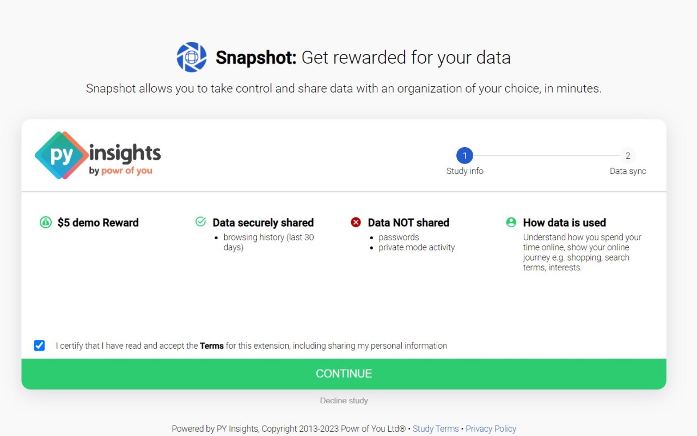
Task: Open the Privacy Policy link
Action: pyautogui.click(x=491, y=429)
